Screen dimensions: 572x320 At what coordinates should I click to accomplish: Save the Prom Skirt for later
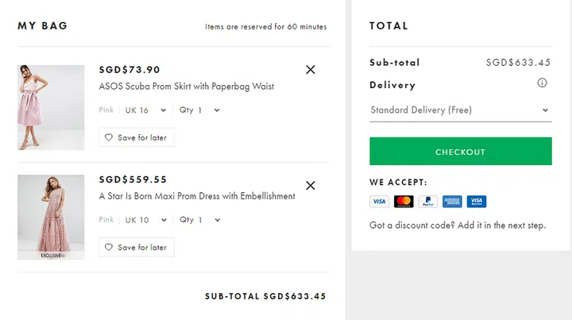(x=137, y=137)
